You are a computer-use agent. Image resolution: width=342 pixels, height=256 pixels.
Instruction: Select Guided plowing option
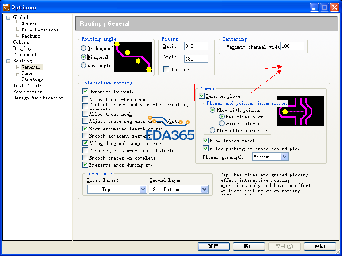click(222, 123)
